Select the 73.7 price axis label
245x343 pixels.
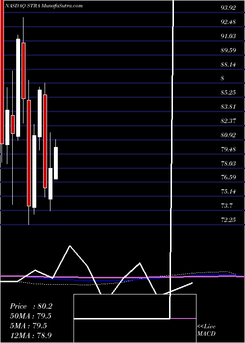[226, 206]
